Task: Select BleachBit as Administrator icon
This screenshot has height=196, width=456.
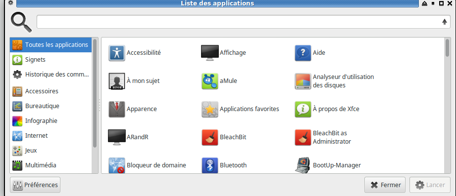Action: click(303, 137)
